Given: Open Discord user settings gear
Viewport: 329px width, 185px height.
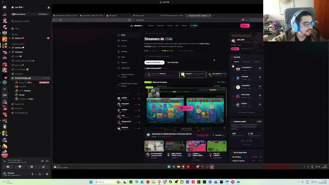Looking at the screenshot, I should coord(47,174).
